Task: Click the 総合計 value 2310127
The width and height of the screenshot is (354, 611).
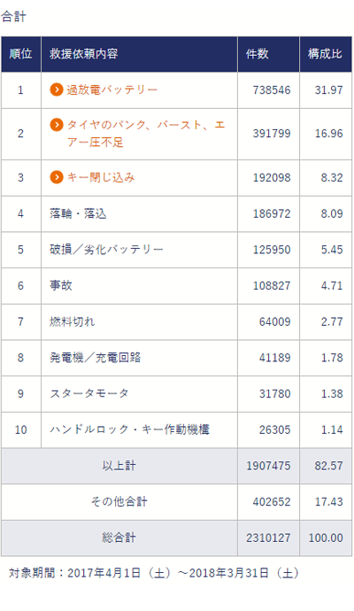Action: 268,538
